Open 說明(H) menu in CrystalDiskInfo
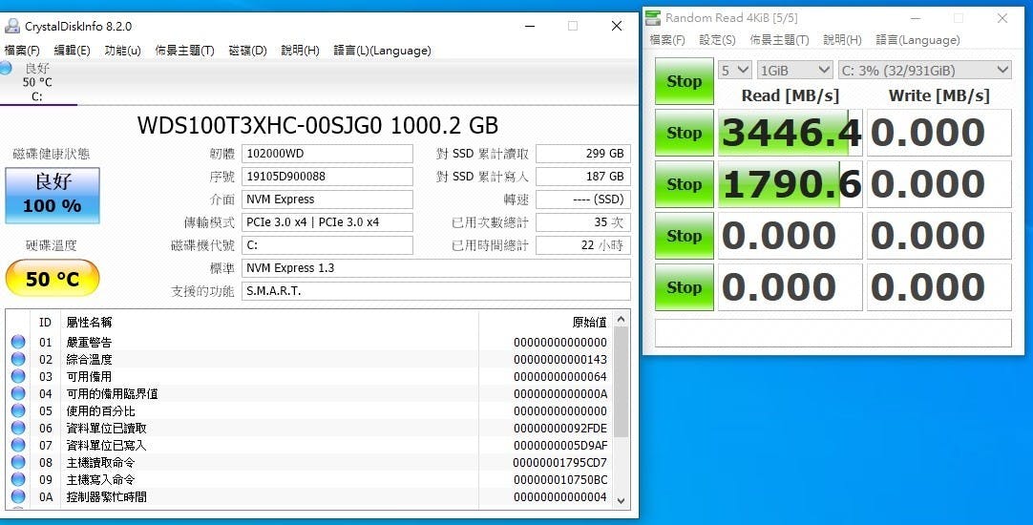 pos(300,51)
